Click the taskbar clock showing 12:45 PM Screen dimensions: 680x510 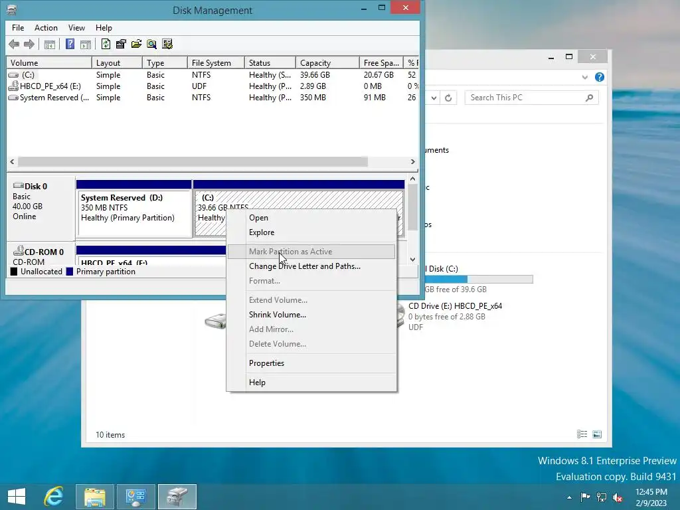(x=651, y=497)
